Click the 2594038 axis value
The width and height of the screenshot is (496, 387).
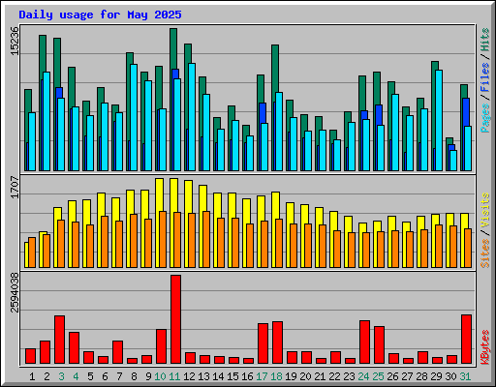tap(15, 293)
